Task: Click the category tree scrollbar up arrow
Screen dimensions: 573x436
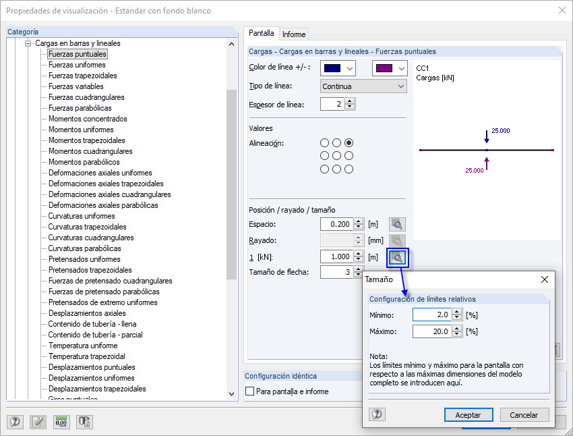Action: coord(231,44)
